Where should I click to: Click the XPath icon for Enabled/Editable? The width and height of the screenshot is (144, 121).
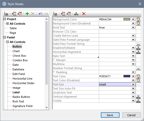pos(138,48)
